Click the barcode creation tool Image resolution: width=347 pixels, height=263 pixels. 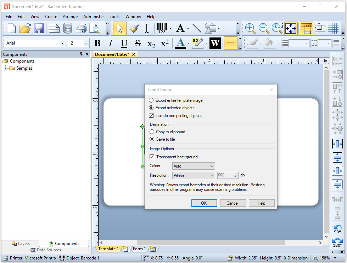pos(162,28)
